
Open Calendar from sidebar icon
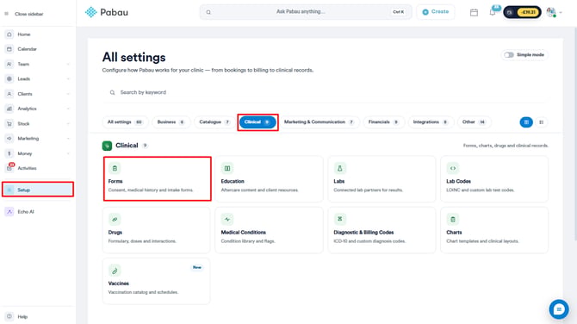pyautogui.click(x=9, y=49)
